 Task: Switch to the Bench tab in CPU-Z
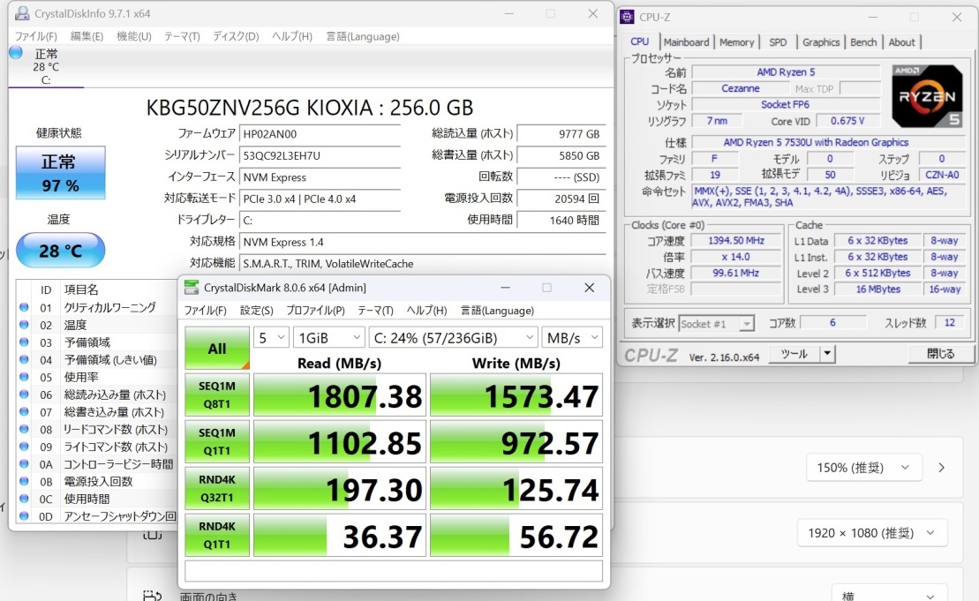tap(863, 41)
